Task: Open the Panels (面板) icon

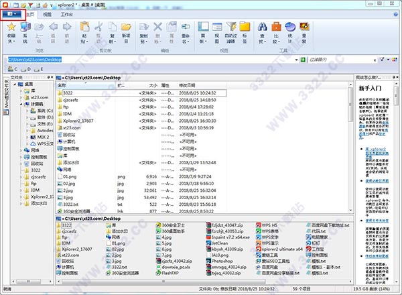Action: click(203, 27)
